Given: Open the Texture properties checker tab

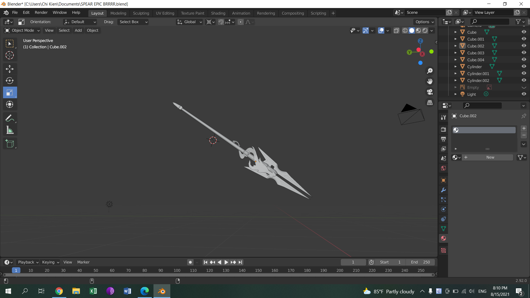Looking at the screenshot, I should 443,251.
